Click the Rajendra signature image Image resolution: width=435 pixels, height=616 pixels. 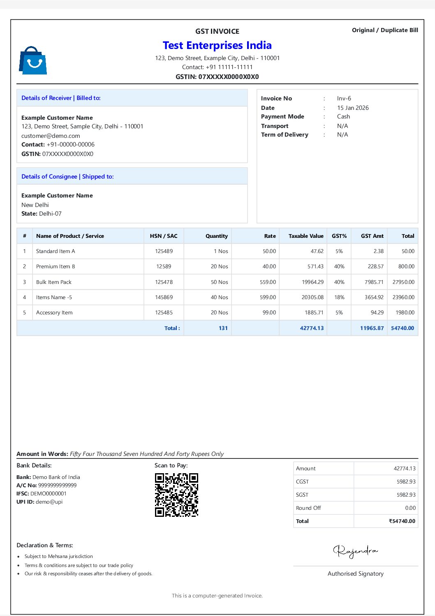click(355, 551)
